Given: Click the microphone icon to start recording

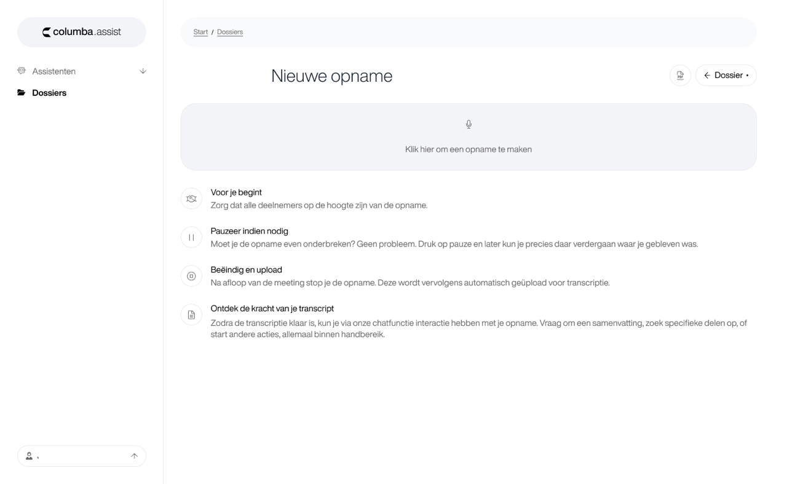Looking at the screenshot, I should 469,124.
